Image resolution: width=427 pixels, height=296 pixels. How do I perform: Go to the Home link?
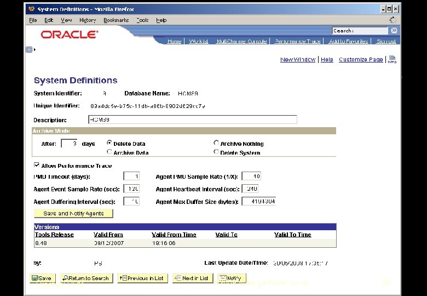point(174,41)
